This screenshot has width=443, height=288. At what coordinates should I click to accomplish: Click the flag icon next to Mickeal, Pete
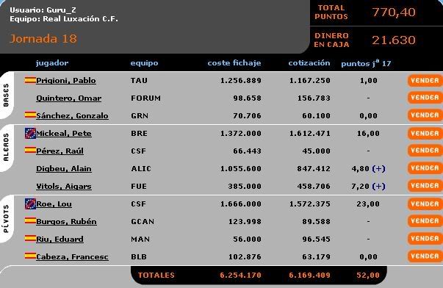30,133
